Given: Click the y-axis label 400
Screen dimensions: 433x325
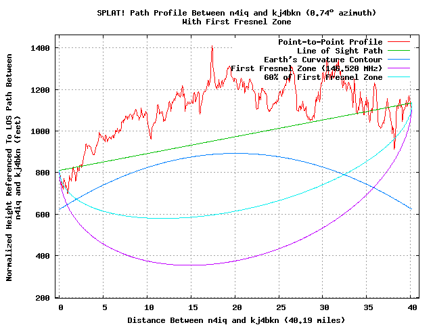Looking at the screenshot, I should [43, 256].
